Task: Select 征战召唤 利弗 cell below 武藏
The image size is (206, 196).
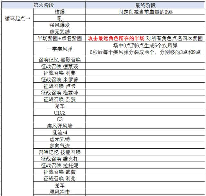Action: coord(60,178)
